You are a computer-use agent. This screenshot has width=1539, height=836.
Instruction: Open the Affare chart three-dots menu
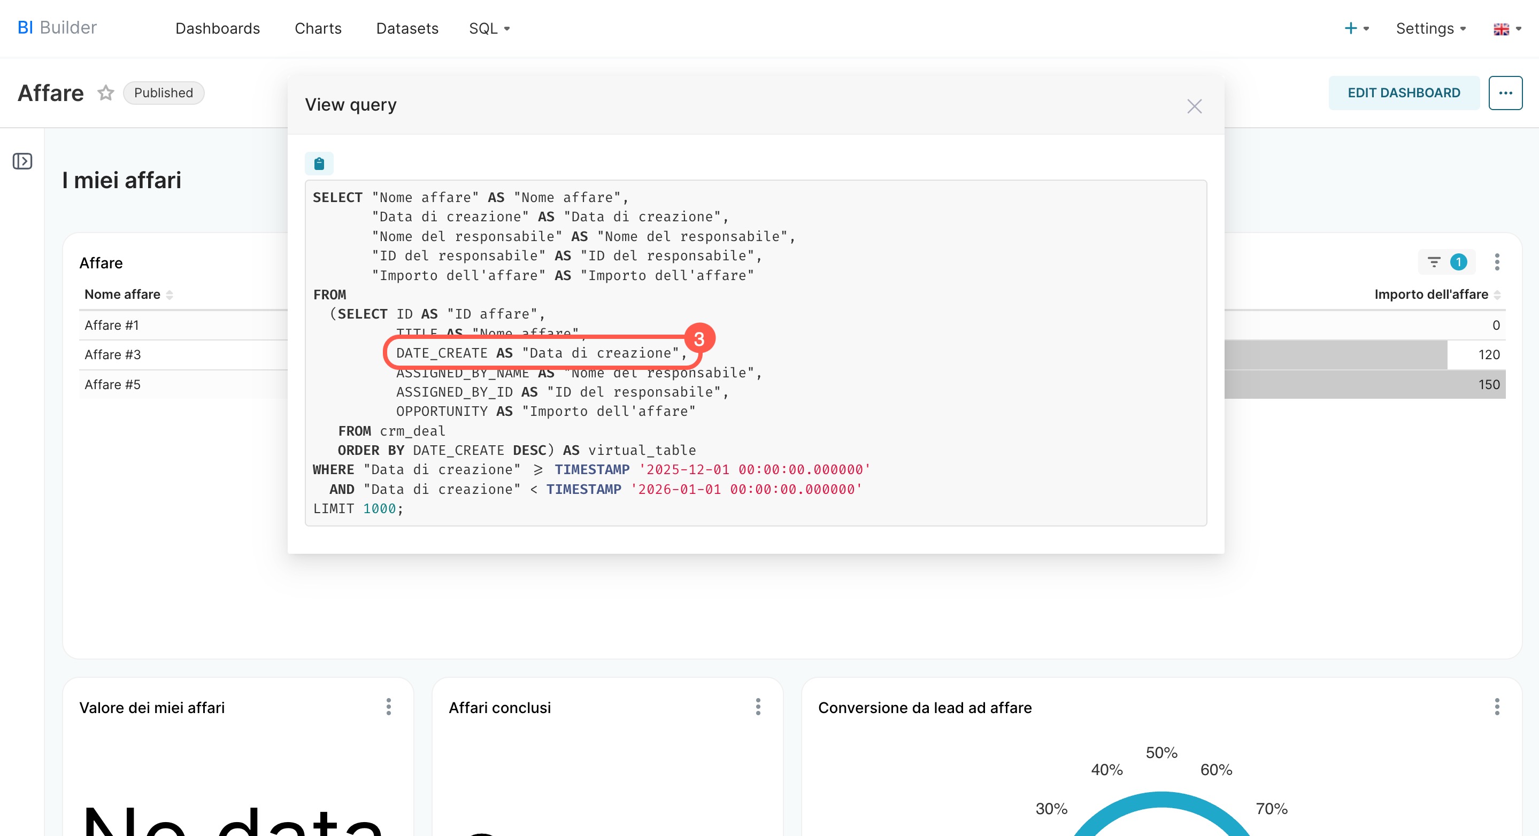1497,261
